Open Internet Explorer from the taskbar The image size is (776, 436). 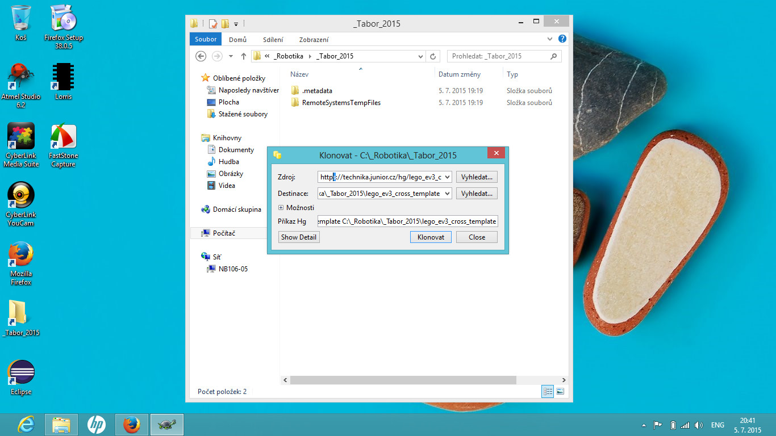(26, 425)
